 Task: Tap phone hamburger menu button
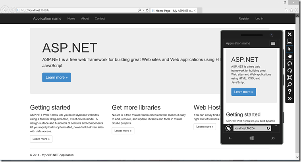273,44
